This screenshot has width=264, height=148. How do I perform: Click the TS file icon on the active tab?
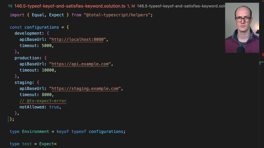tap(10, 6)
